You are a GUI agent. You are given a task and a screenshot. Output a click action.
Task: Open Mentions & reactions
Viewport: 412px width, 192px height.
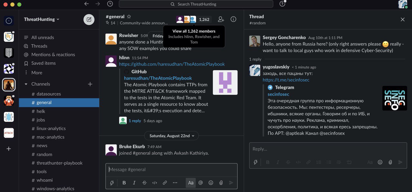coord(53,55)
